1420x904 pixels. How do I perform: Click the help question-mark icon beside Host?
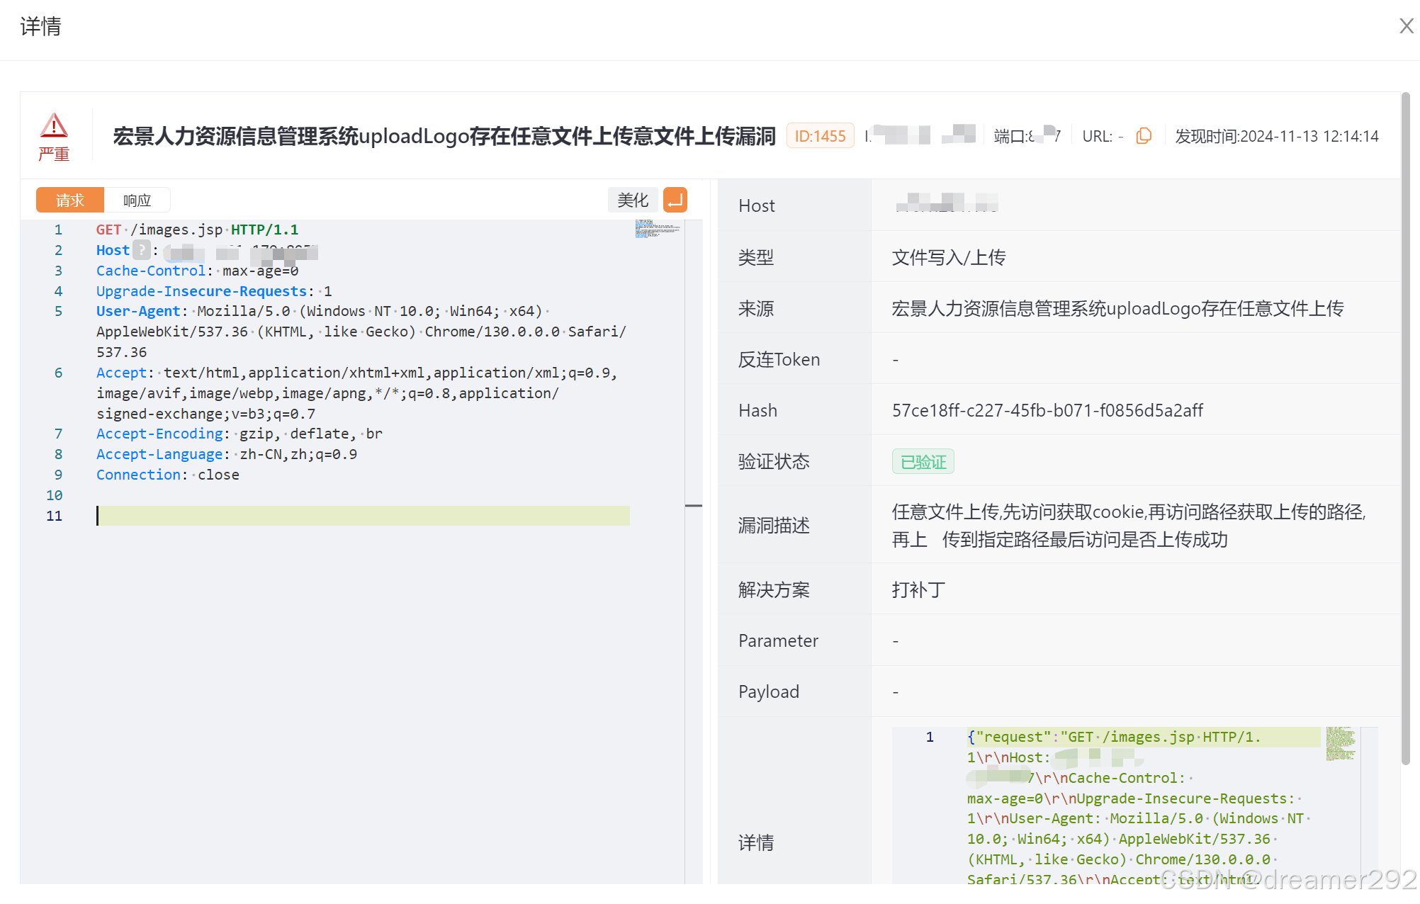pos(142,249)
